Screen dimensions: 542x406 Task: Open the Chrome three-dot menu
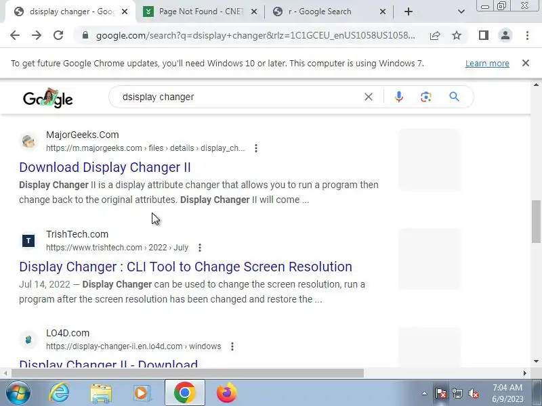point(527,35)
